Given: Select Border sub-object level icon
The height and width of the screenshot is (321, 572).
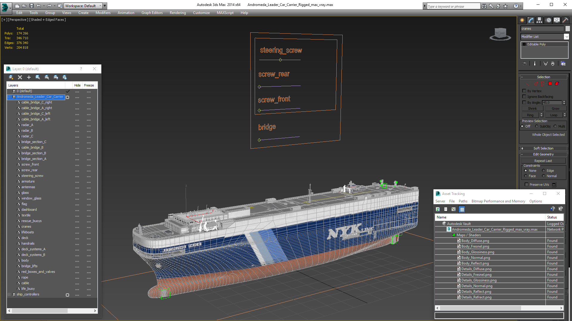Looking at the screenshot, I should 543,84.
